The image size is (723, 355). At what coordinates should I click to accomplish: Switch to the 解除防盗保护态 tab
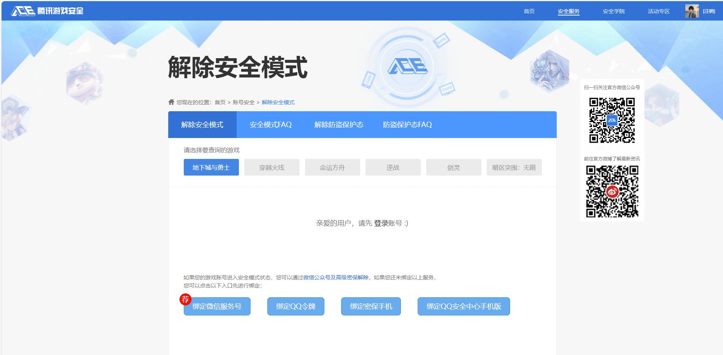tap(338, 124)
